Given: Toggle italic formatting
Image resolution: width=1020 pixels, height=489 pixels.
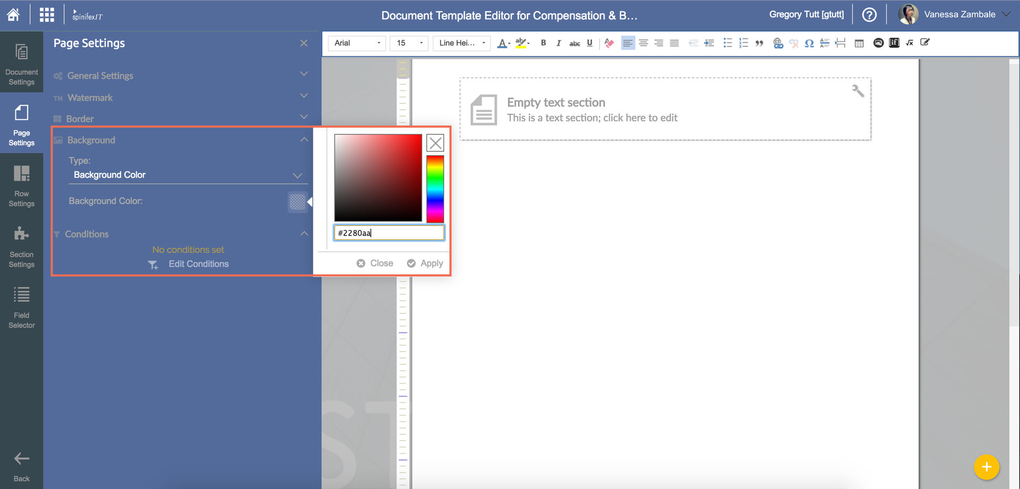Looking at the screenshot, I should click(x=558, y=43).
